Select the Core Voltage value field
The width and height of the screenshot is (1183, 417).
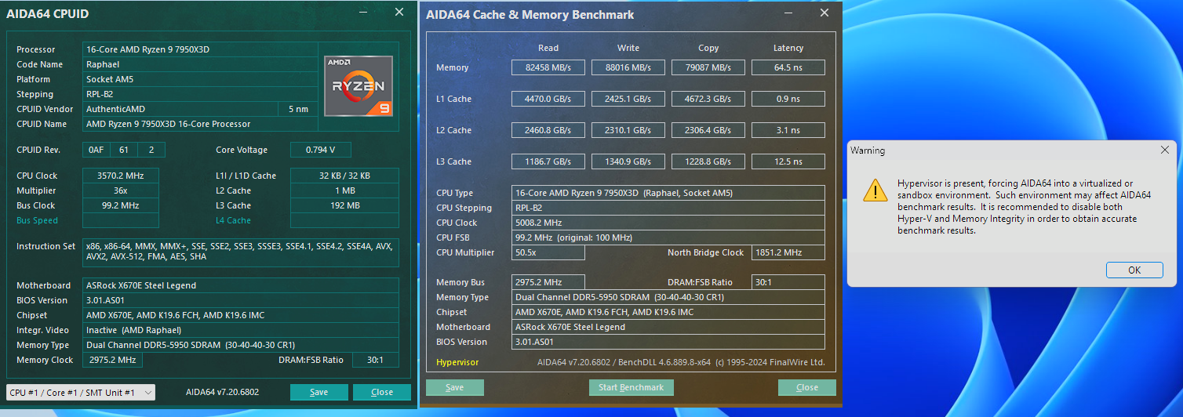(x=320, y=150)
